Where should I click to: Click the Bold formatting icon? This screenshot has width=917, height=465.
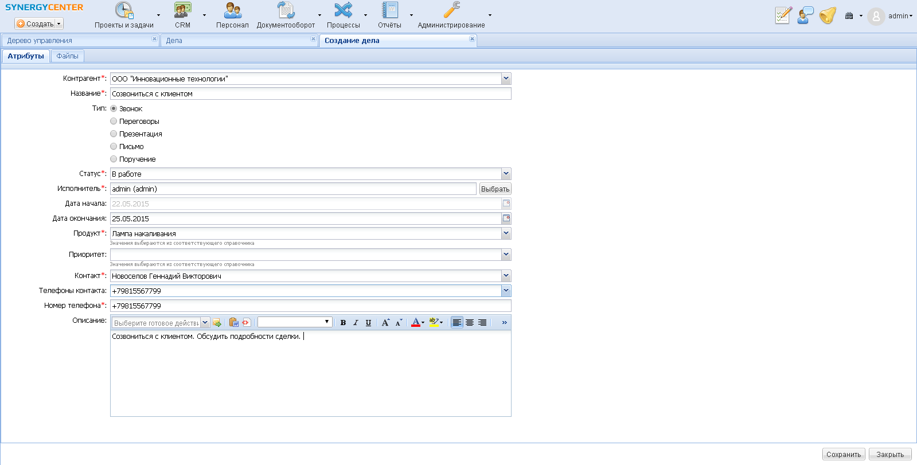343,323
